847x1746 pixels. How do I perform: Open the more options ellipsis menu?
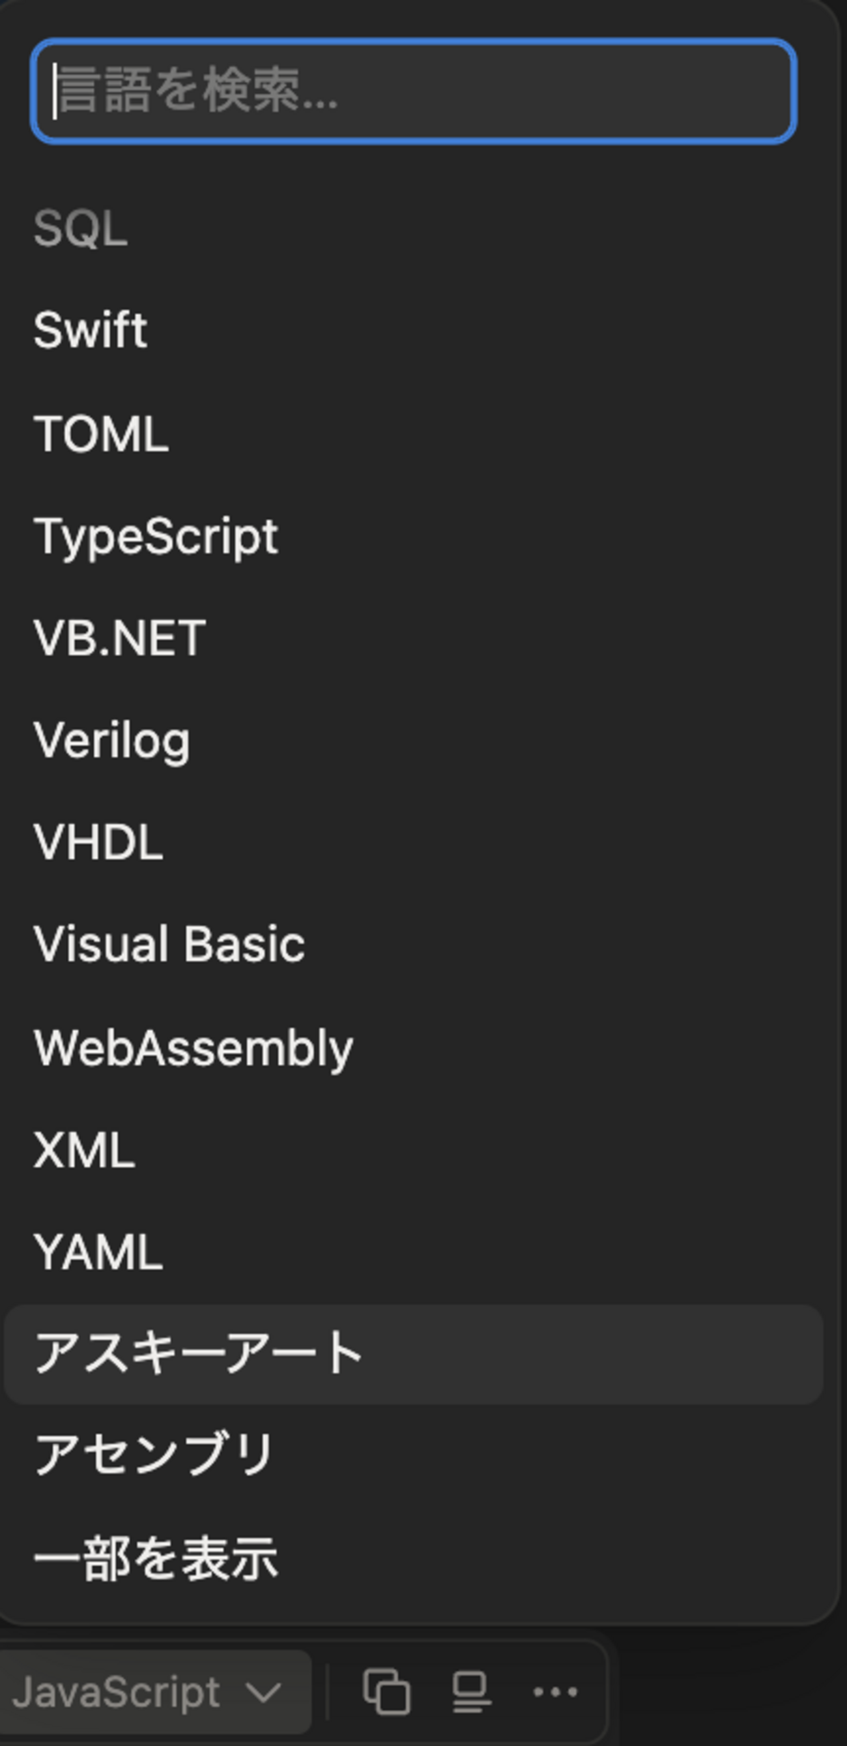click(555, 1693)
